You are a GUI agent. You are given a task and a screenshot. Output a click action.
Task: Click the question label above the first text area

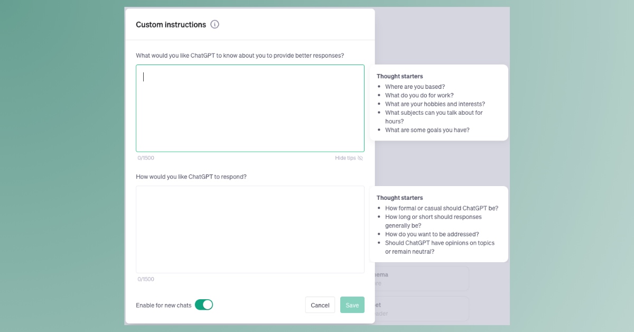tap(240, 56)
